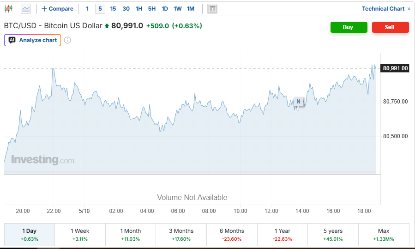Click the plus icon for Compare
Screen dimensions: 415x249
tap(44, 9)
